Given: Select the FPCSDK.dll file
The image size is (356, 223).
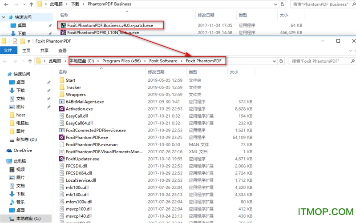Looking at the screenshot, I should tap(77, 166).
